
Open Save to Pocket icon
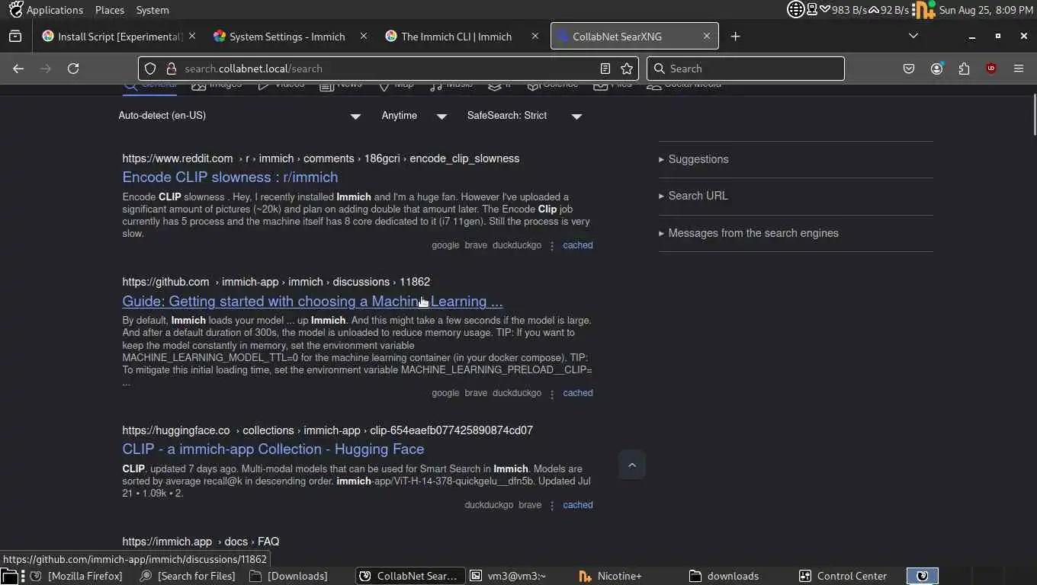pos(909,69)
